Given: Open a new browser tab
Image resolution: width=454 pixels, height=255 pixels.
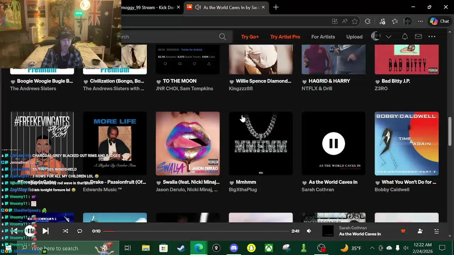Looking at the screenshot, I should pyautogui.click(x=276, y=7).
